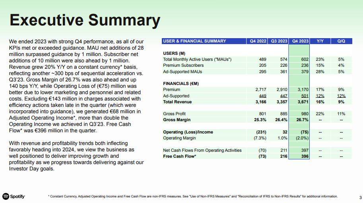Click the Executive Summary slide title
The width and height of the screenshot is (363, 203).
click(x=85, y=20)
